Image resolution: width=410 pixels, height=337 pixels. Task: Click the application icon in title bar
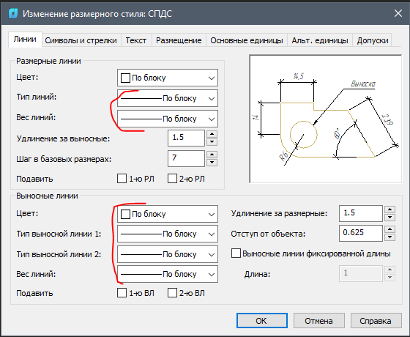[13, 13]
